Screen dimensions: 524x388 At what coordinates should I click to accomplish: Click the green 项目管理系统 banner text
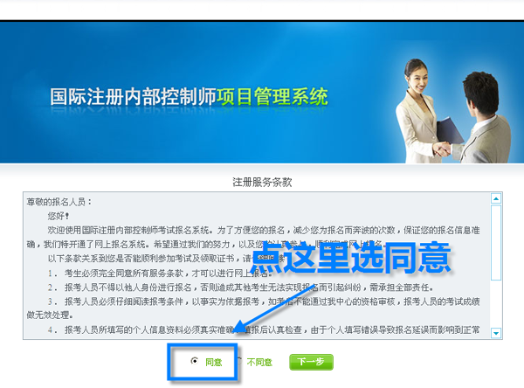(272, 97)
